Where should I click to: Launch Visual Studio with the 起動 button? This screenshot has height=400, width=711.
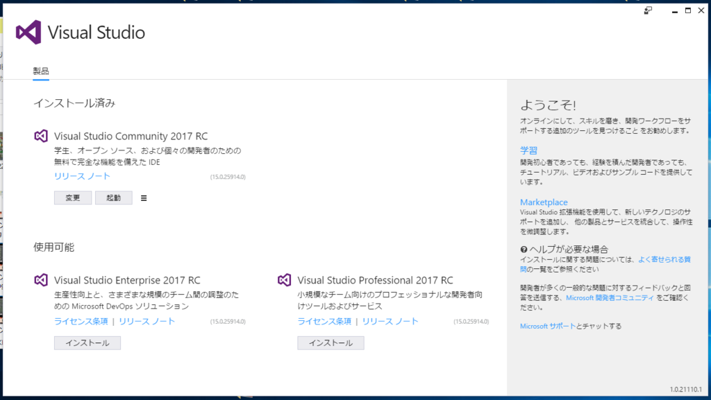[x=113, y=198]
